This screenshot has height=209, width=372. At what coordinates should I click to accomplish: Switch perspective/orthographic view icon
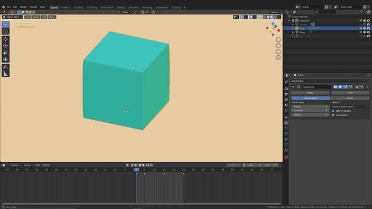tap(278, 57)
